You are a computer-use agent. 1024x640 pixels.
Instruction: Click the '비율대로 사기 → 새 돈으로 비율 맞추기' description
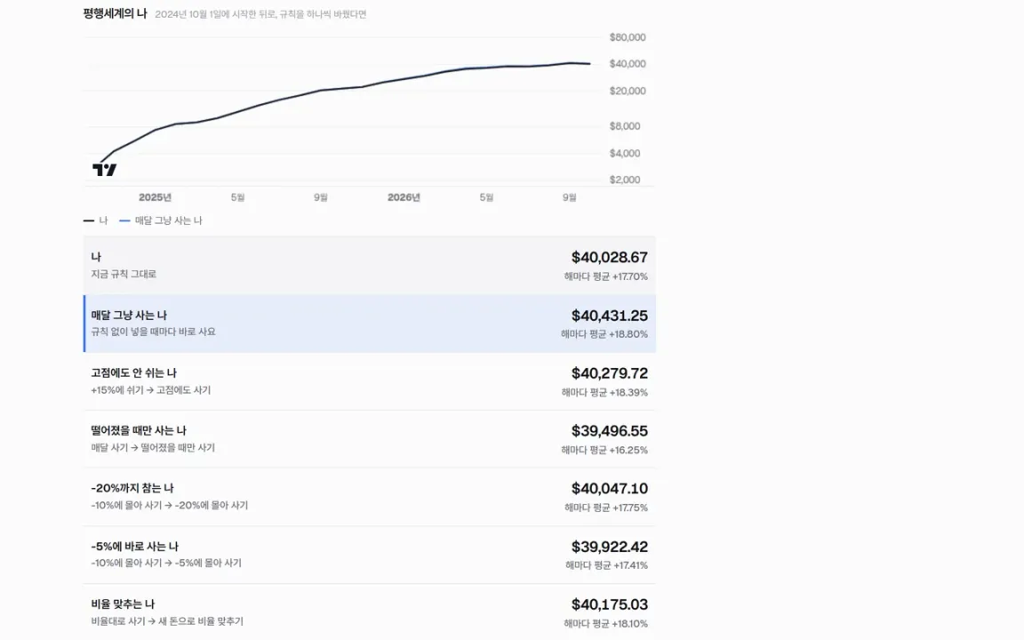167,621
